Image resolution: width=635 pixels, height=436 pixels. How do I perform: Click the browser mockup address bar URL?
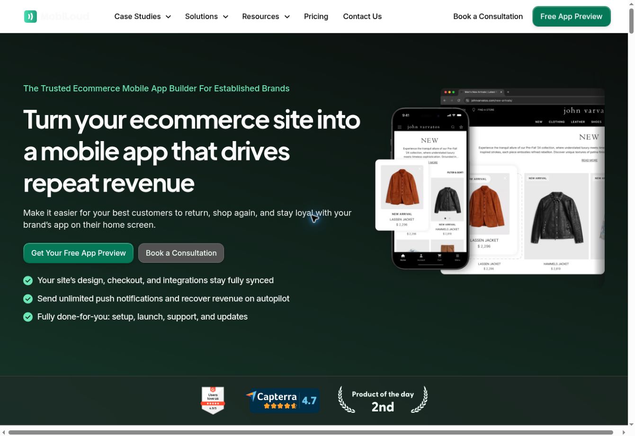492,100
